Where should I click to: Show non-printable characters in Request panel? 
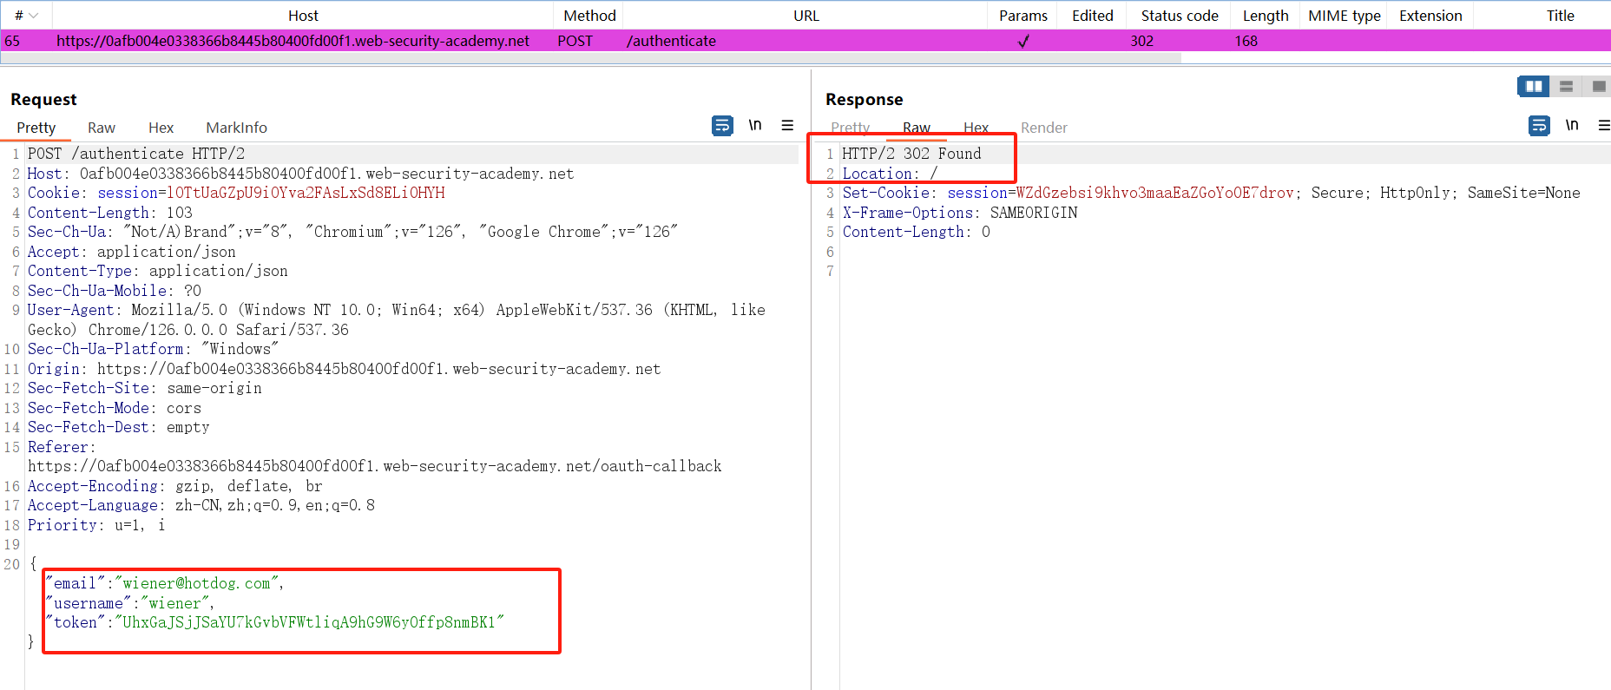755,126
